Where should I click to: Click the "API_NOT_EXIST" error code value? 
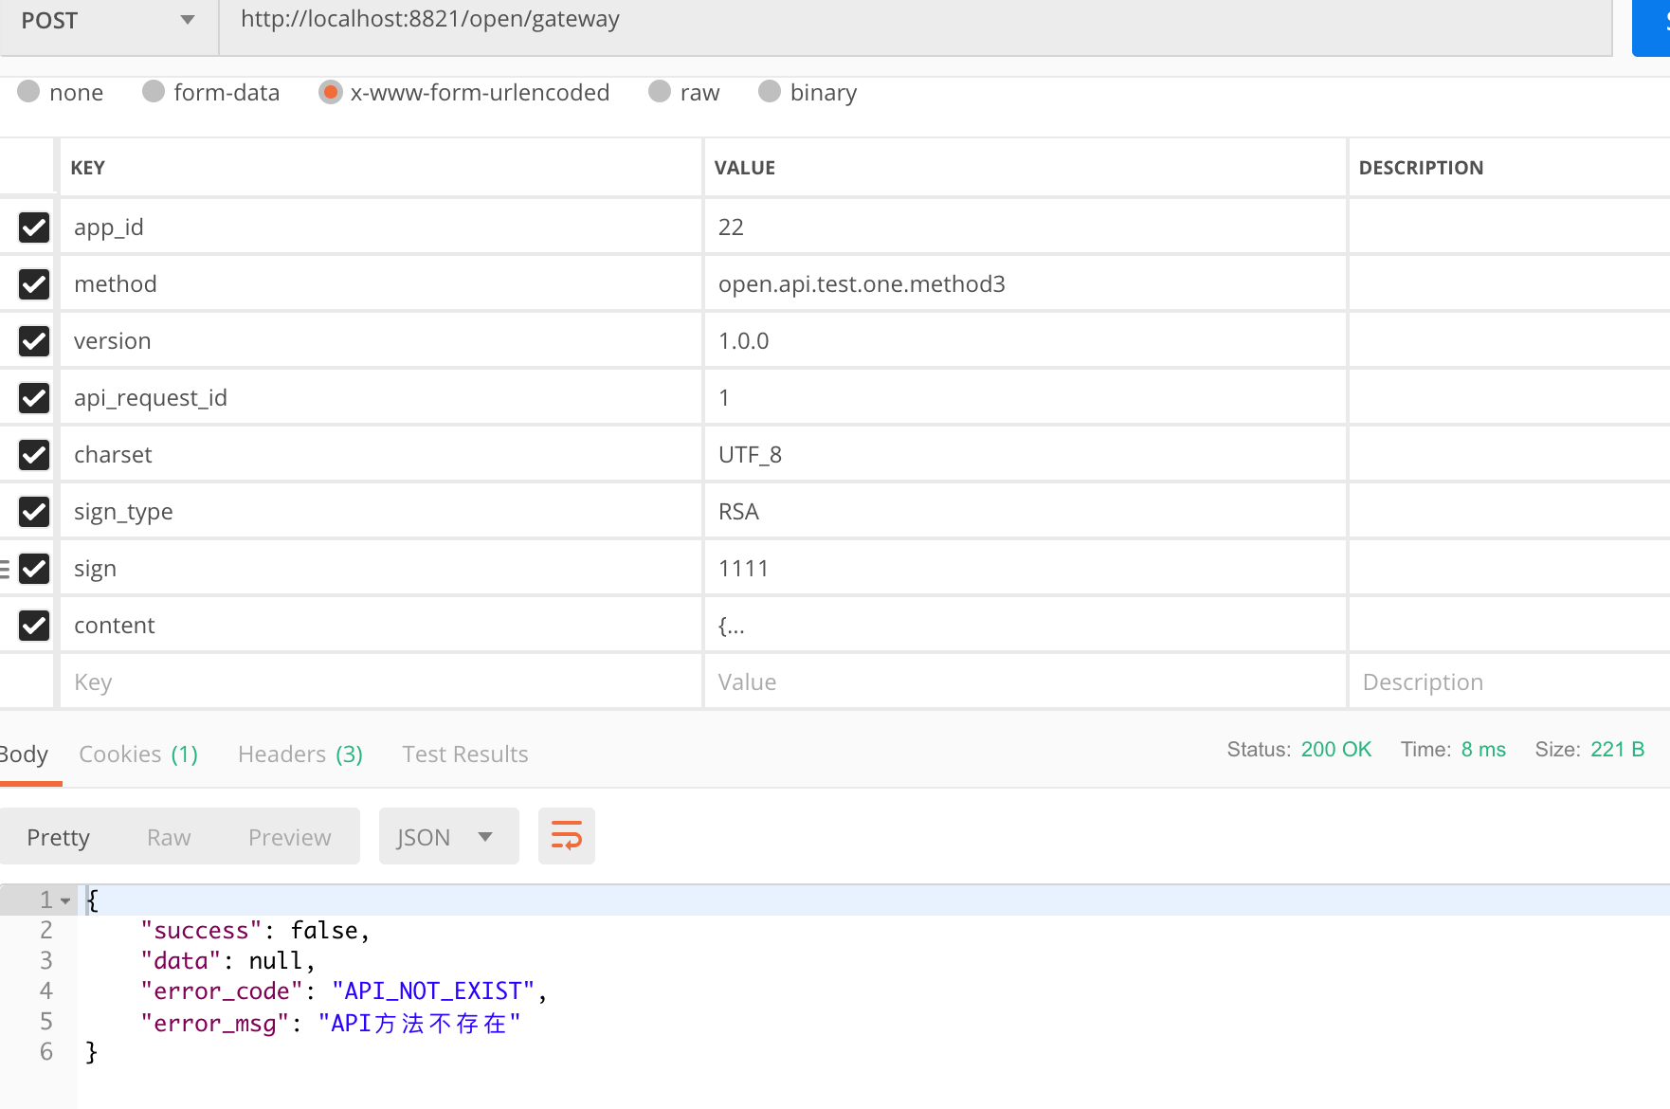point(433,991)
